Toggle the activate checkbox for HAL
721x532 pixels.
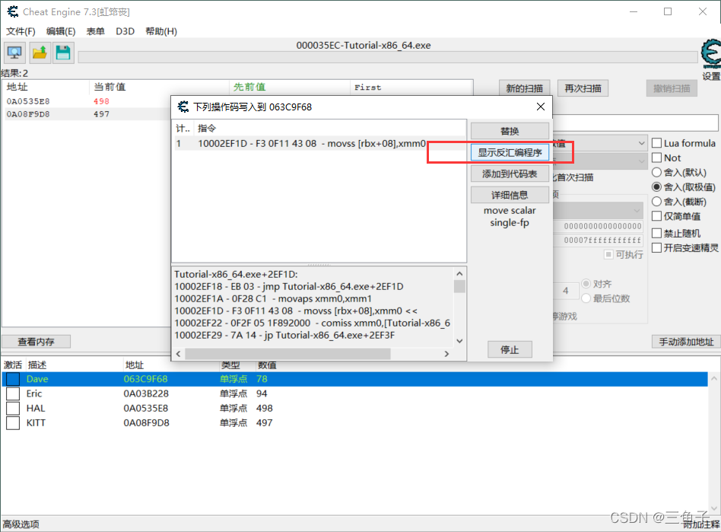13,408
